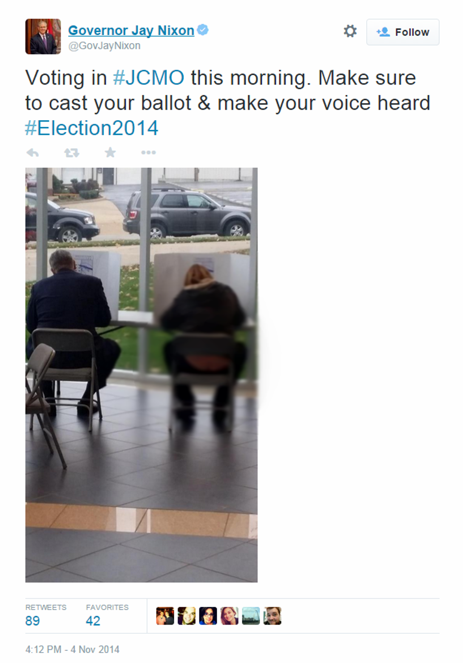Screen dimensions: 463x663
Task: Open the #Election2014 hashtag
Action: point(92,128)
